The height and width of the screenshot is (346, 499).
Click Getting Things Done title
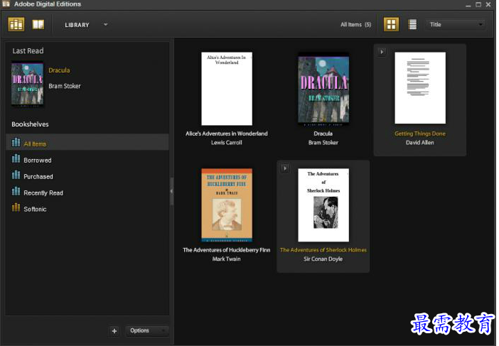(420, 134)
